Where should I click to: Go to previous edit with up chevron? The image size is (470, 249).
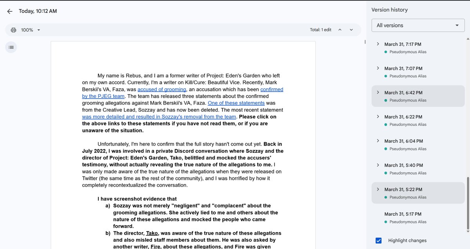tap(340, 30)
